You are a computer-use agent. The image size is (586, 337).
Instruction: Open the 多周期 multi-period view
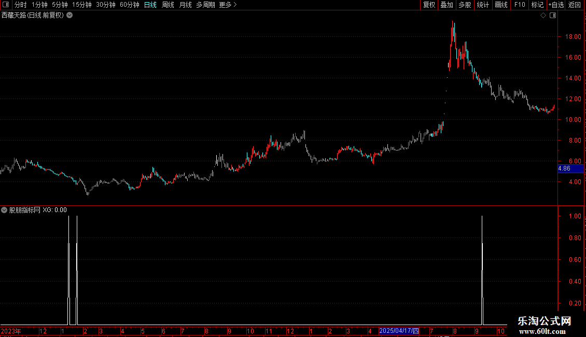pyautogui.click(x=205, y=5)
